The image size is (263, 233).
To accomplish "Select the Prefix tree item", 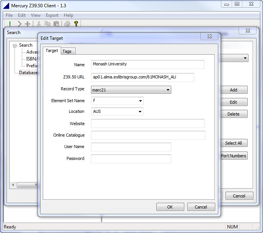I will click(32, 66).
